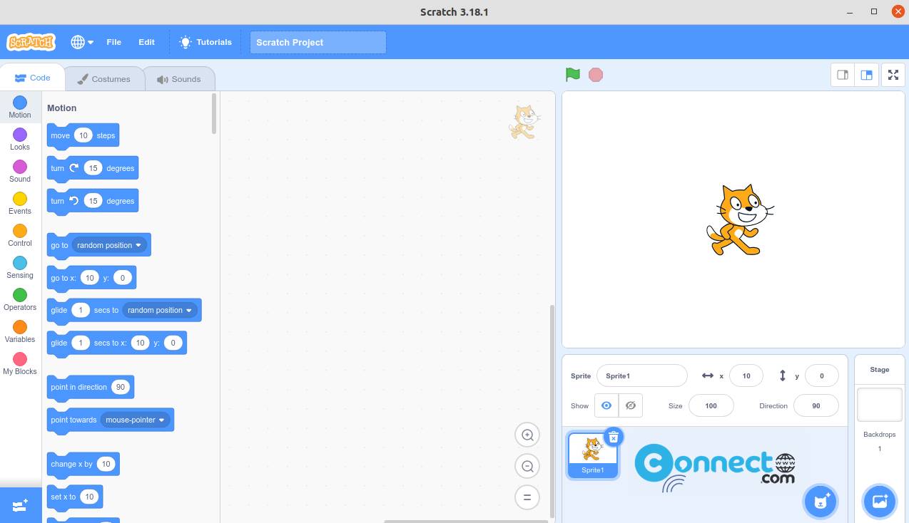Switch stage to large layout mode
This screenshot has width=909, height=523.
pos(866,74)
